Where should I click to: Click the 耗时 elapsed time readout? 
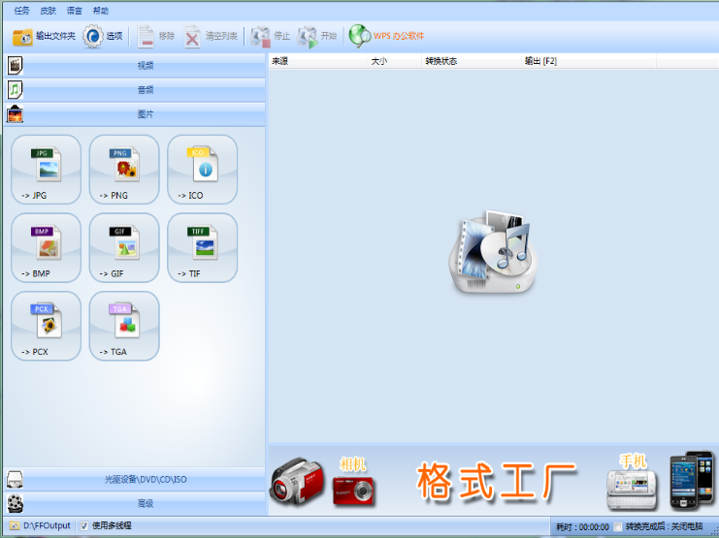pos(582,527)
